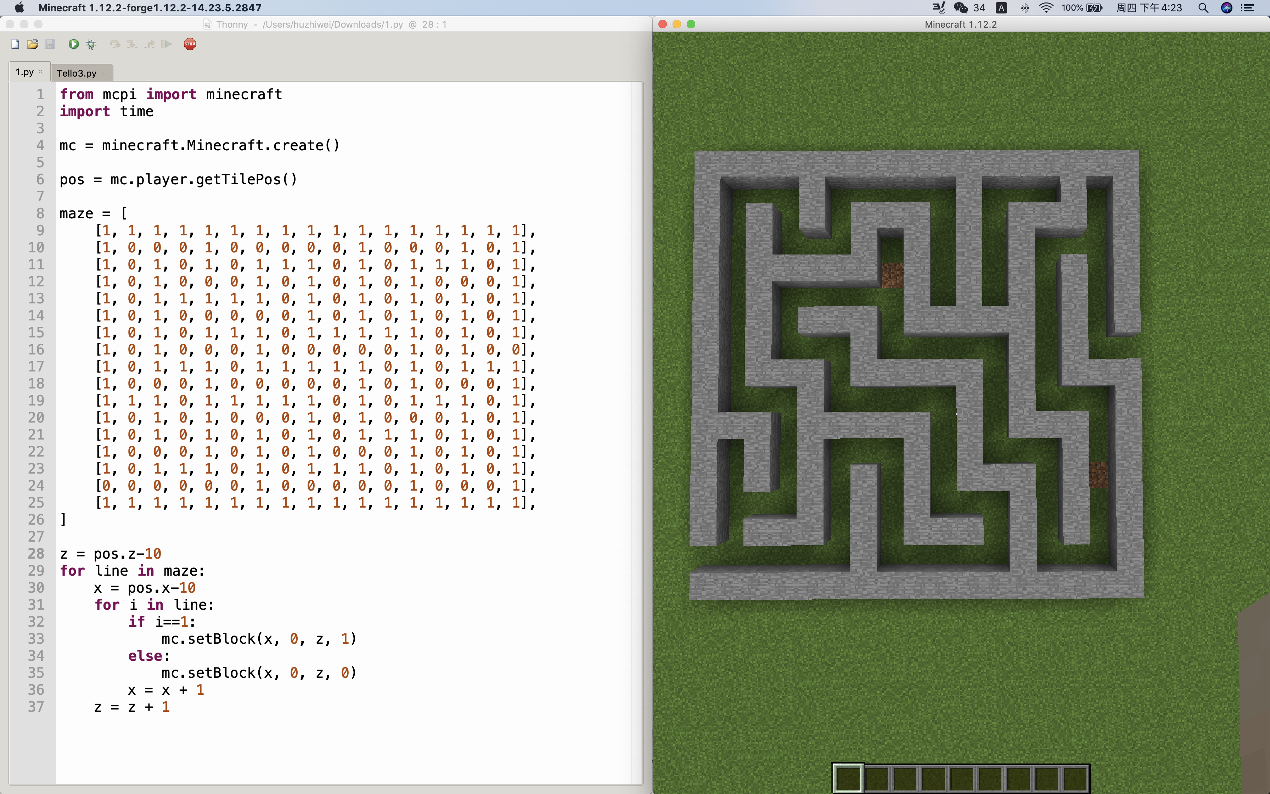
Task: Open the Wi-Fi status menu
Action: click(x=1046, y=8)
